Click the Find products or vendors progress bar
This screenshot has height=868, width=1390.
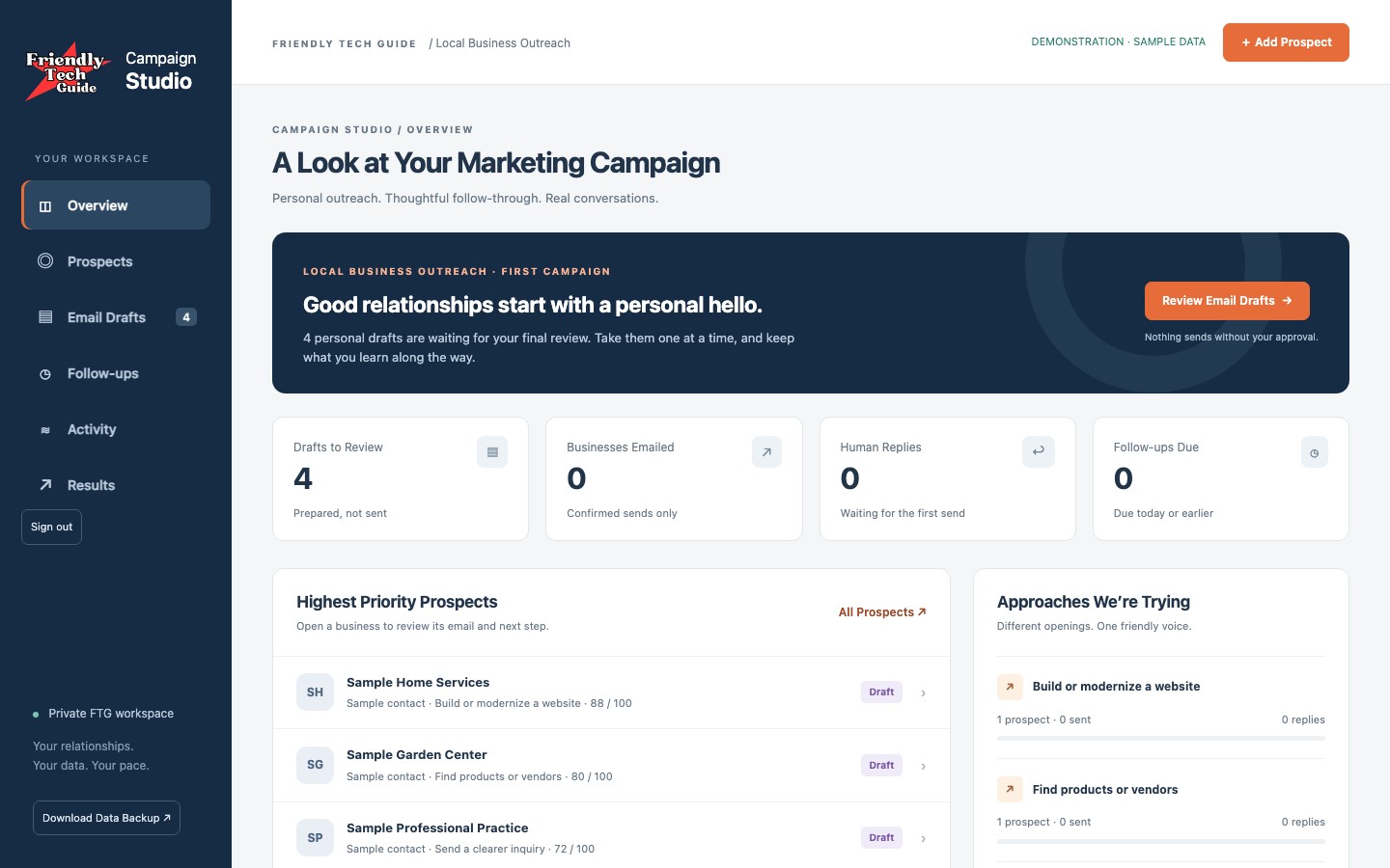[1161, 841]
